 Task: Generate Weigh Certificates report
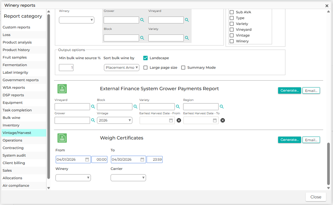289,140
